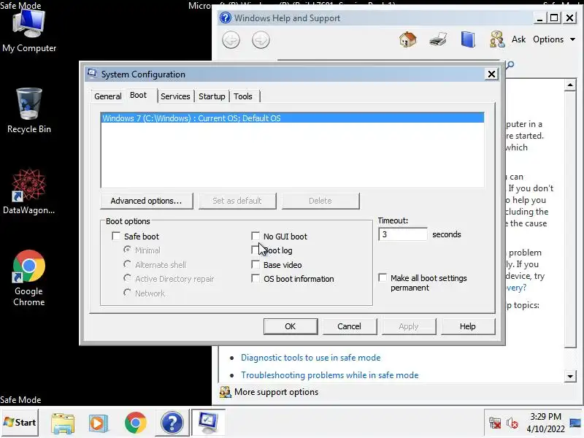Select the Network radio button

pos(127,293)
